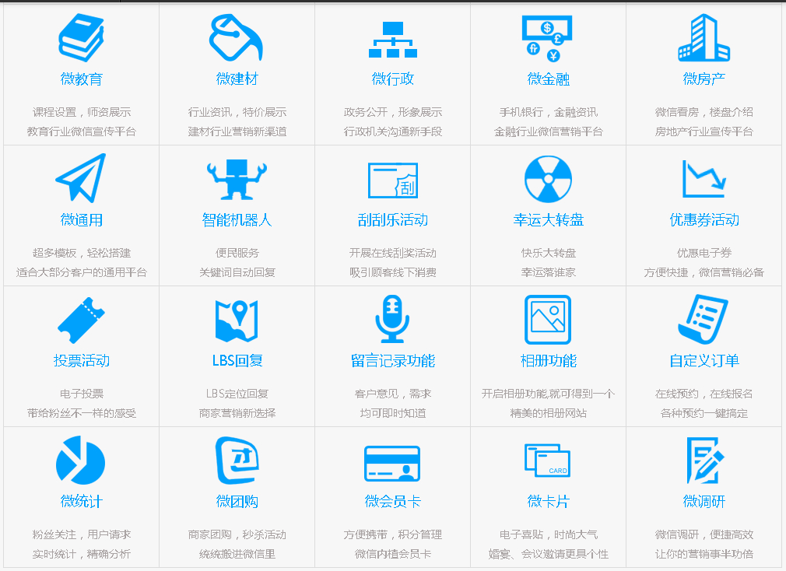The height and width of the screenshot is (571, 786).
Task: Click the buildings icon for 微房产
Action: [x=704, y=37]
